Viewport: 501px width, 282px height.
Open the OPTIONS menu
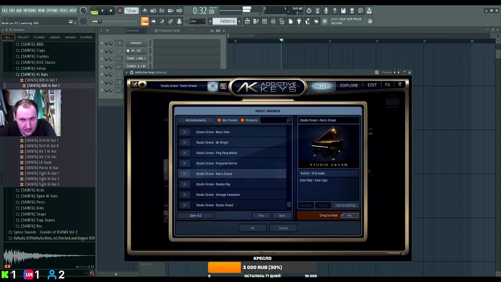(x=52, y=11)
